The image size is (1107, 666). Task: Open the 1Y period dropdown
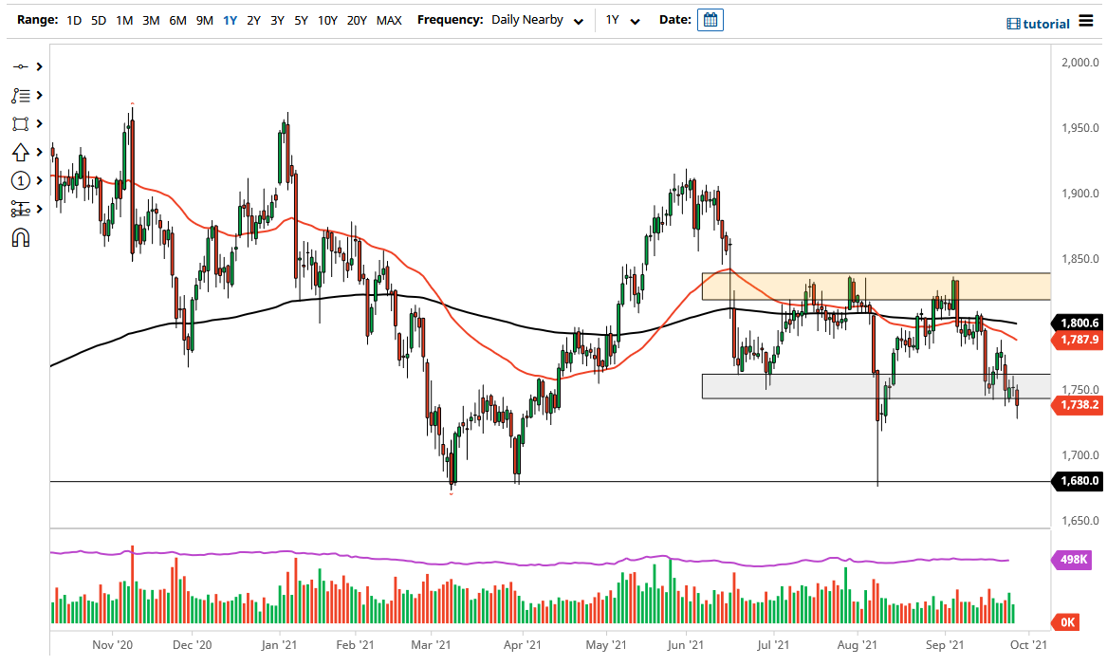click(x=622, y=21)
